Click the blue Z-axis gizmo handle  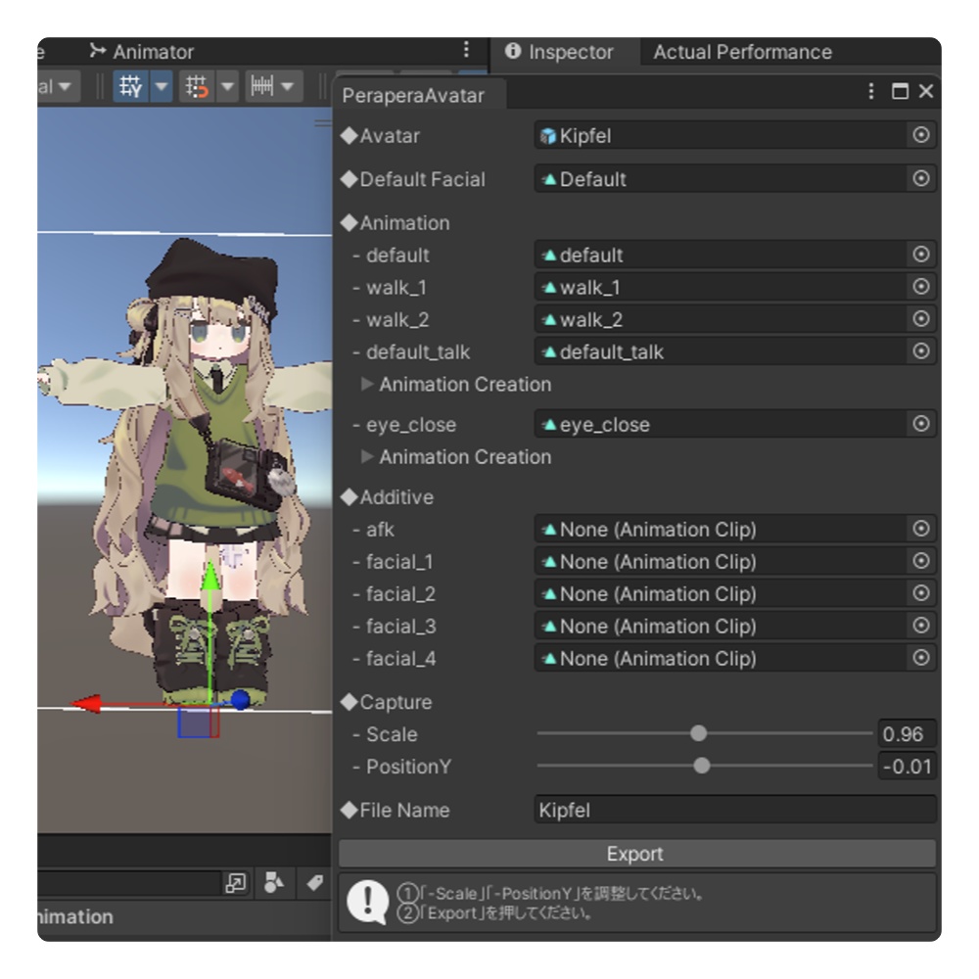241,700
